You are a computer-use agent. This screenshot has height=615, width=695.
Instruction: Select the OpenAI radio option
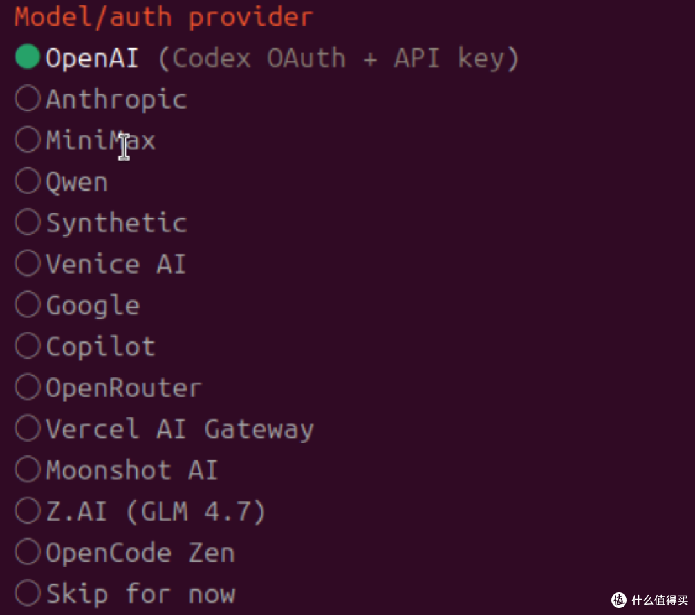[28, 57]
